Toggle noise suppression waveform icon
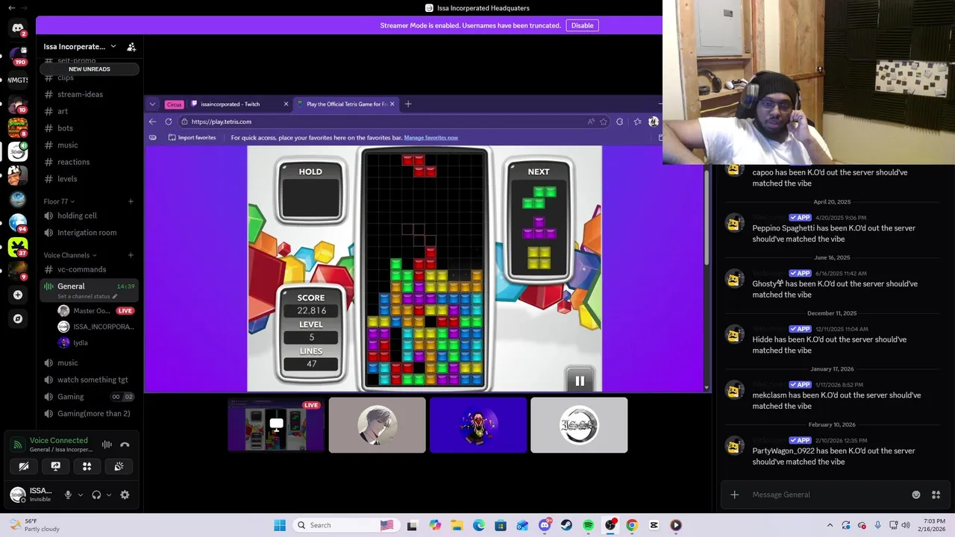The height and width of the screenshot is (537, 955). [x=107, y=445]
